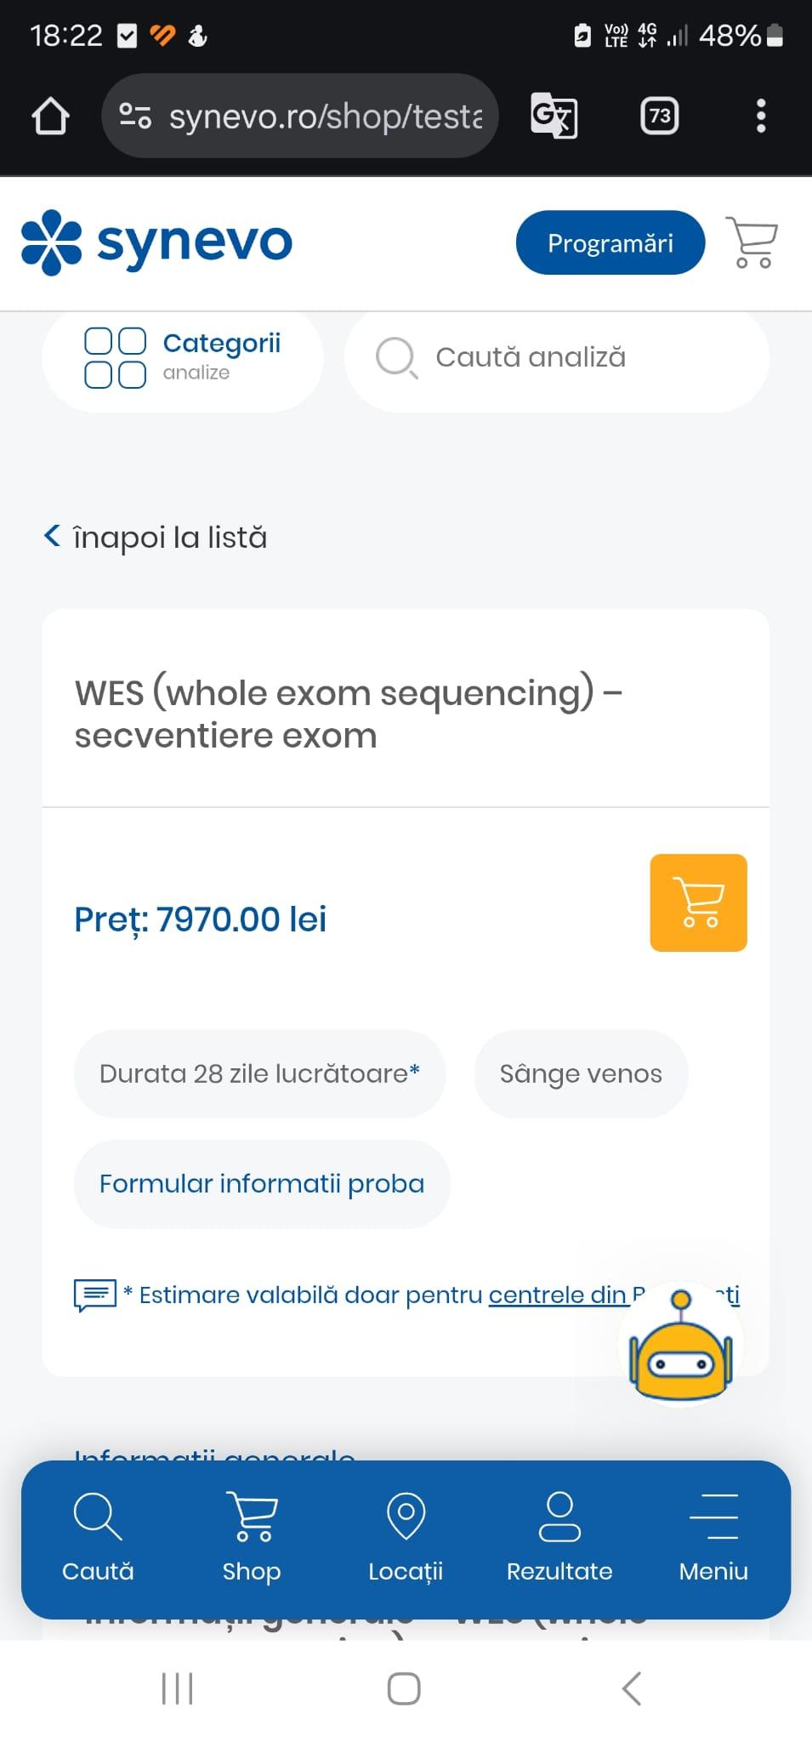Add WES test to cart with orange button
The image size is (812, 1742).
point(698,902)
